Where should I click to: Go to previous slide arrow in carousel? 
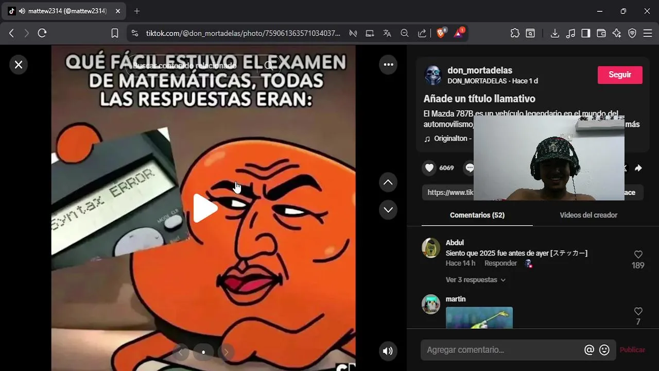[x=181, y=352]
